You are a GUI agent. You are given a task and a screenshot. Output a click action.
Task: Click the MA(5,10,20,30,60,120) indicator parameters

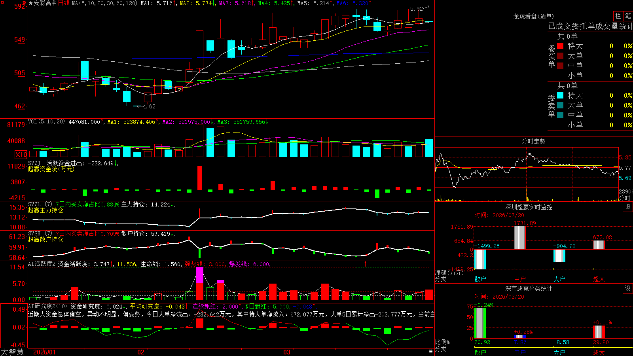pos(105,3)
